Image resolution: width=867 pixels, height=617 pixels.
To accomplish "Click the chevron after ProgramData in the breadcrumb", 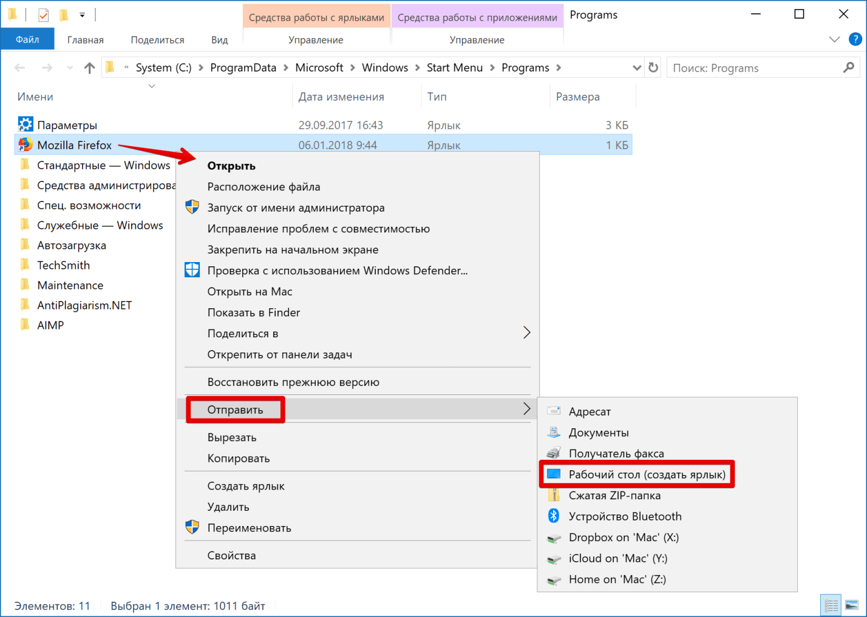I will click(x=286, y=68).
